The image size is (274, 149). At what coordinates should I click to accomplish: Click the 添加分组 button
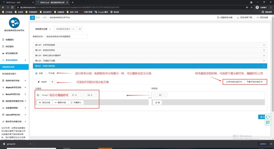click(44, 103)
